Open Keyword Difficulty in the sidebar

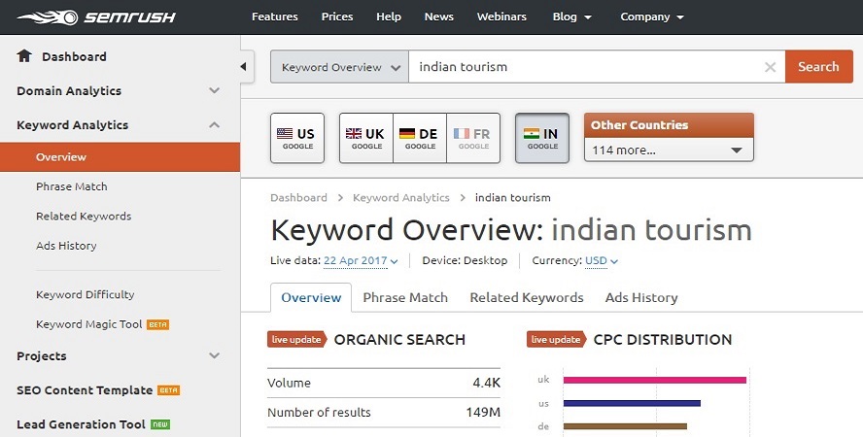pos(85,294)
